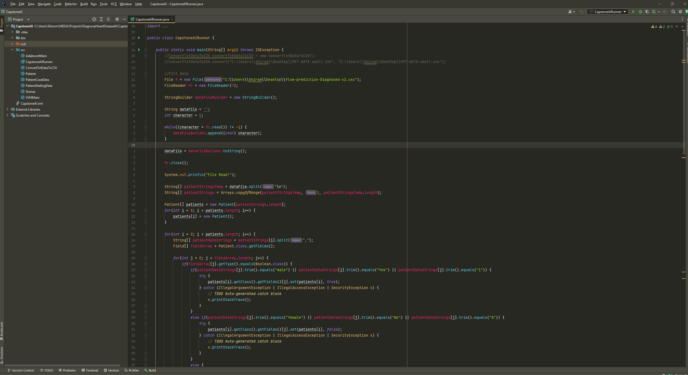Start debugging with the bug icon
This screenshot has height=375, width=688.
tap(640, 12)
